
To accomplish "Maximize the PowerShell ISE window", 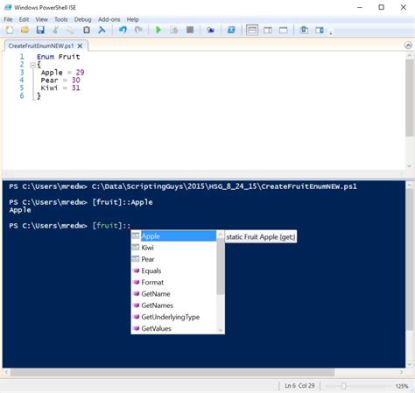I will [381, 7].
